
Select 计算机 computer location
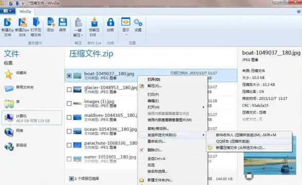click(x=32, y=118)
